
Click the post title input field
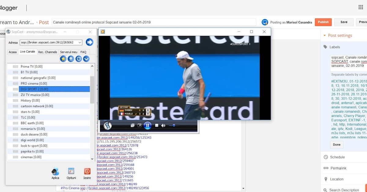(154, 22)
